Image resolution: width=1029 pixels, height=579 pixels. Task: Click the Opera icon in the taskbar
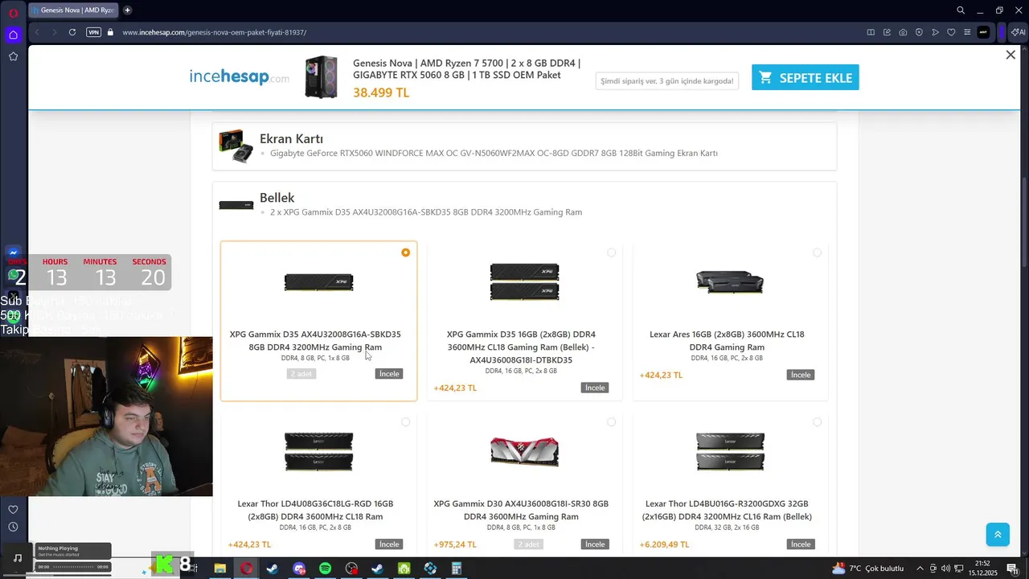[x=246, y=569]
